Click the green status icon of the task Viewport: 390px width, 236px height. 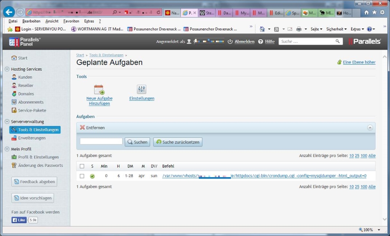point(92,176)
